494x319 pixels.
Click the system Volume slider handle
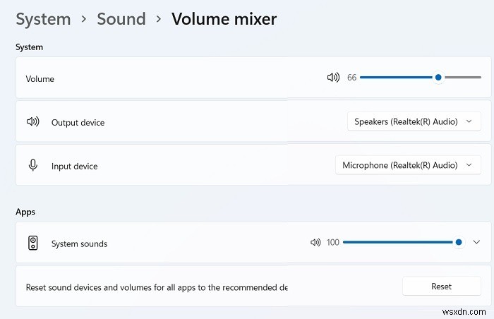point(438,78)
